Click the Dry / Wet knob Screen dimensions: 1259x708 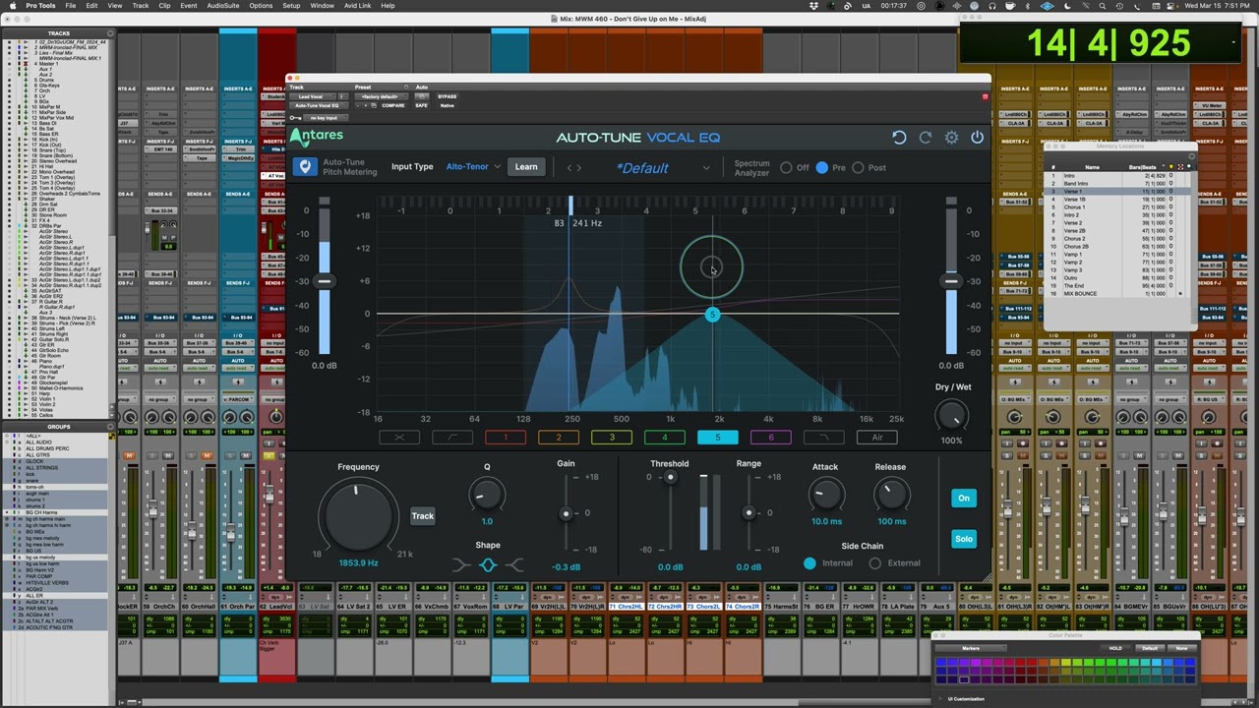click(x=951, y=415)
